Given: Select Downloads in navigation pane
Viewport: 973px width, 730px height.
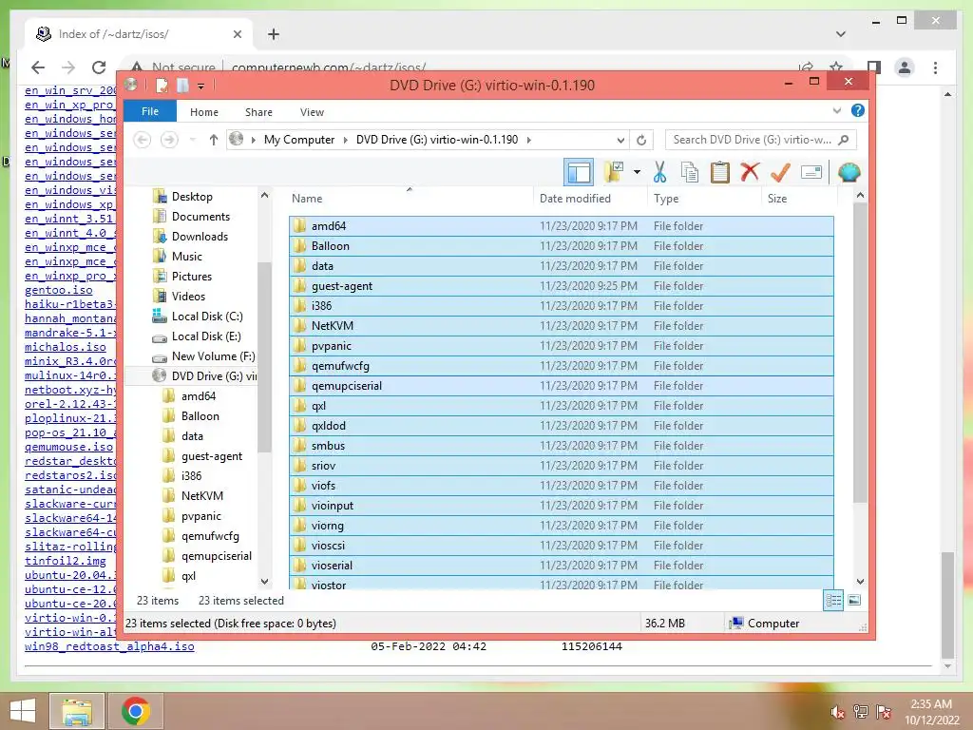Looking at the screenshot, I should coord(200,237).
